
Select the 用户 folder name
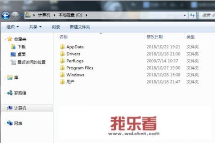pos(70,82)
